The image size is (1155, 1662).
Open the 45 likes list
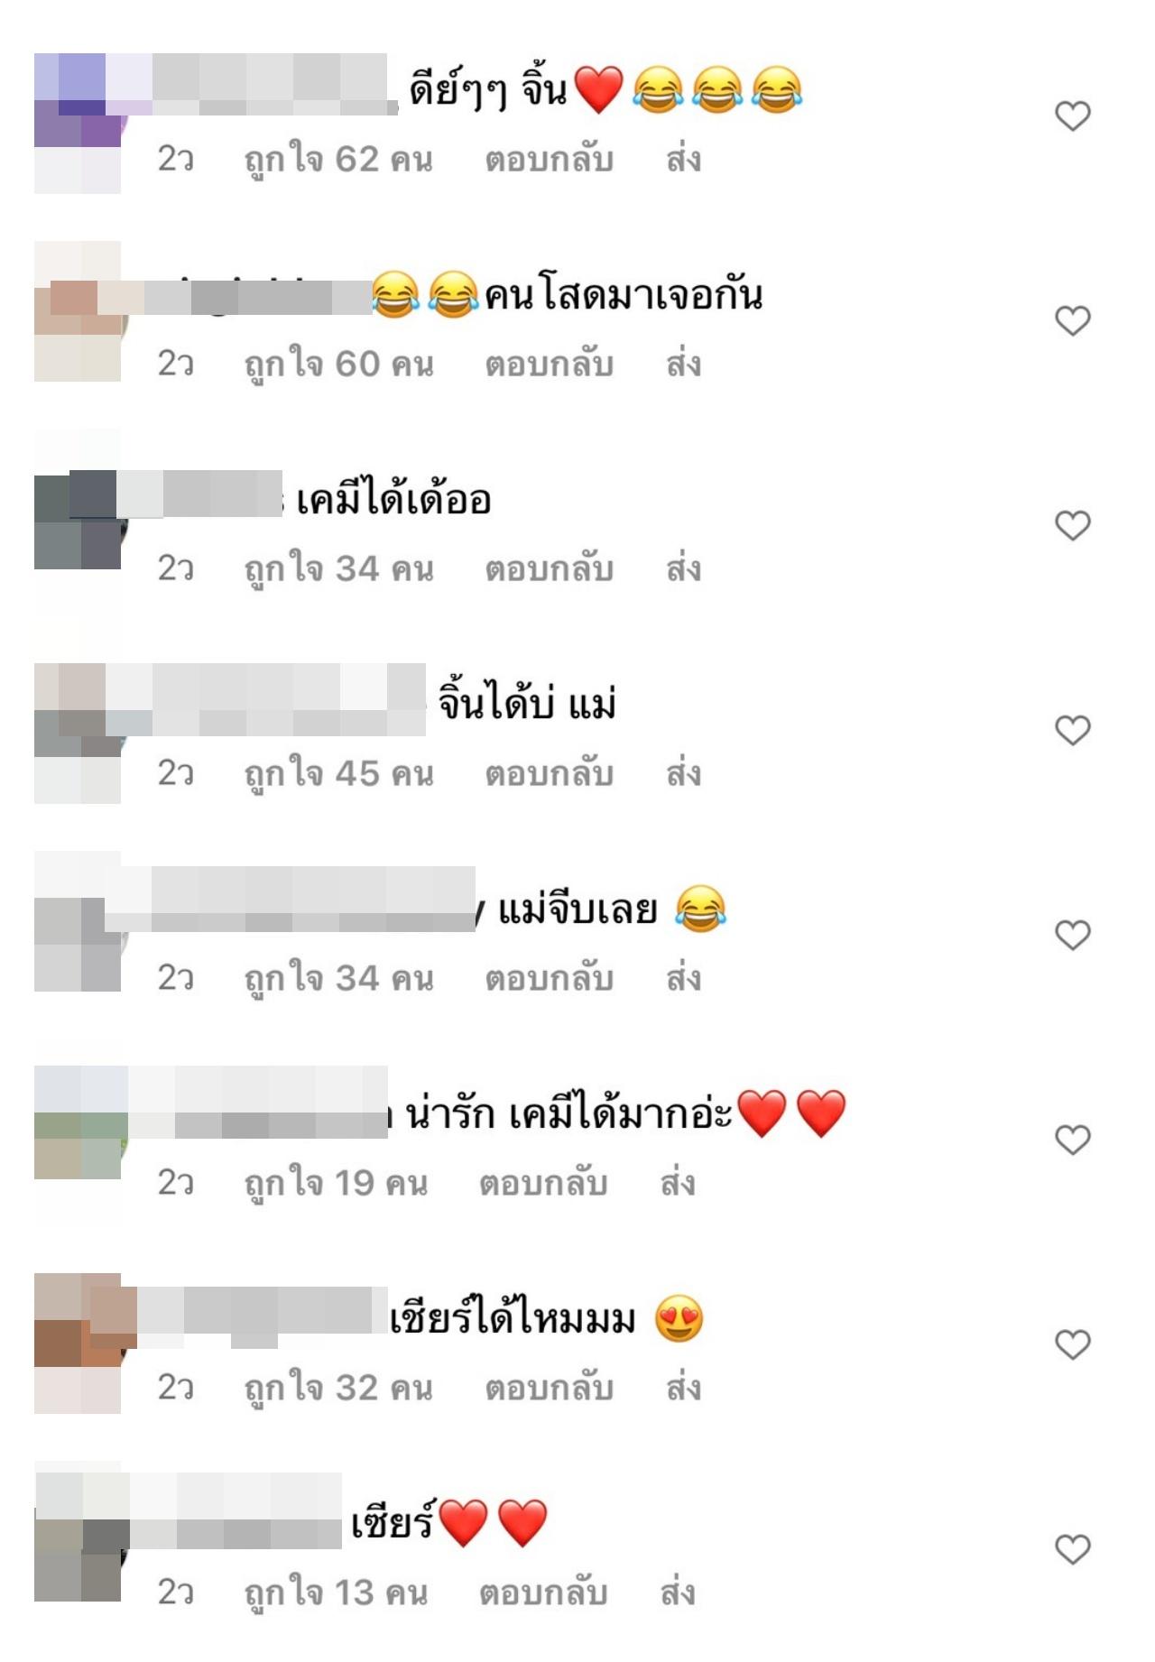coord(338,774)
